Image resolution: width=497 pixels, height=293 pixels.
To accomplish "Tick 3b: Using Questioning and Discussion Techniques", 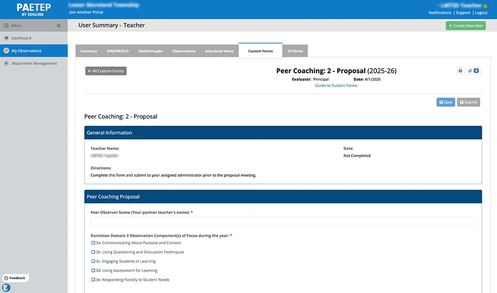I will (x=93, y=252).
